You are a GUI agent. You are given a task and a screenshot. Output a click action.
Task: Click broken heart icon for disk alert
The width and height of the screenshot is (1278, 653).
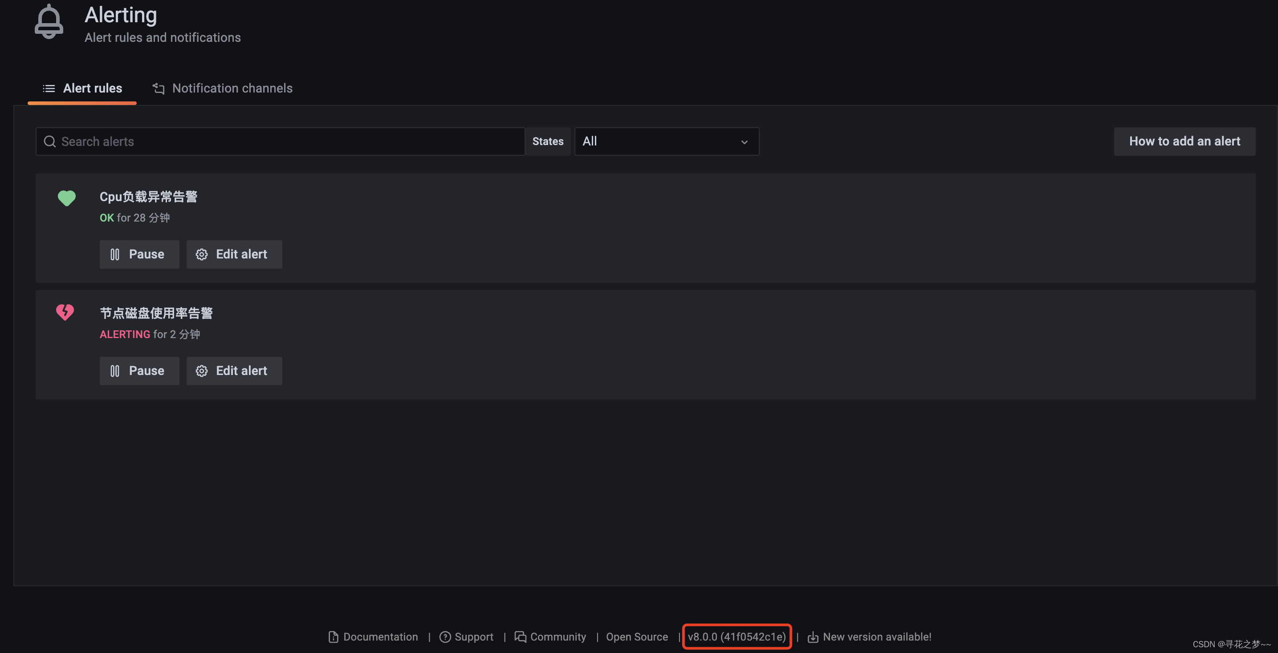coord(65,312)
